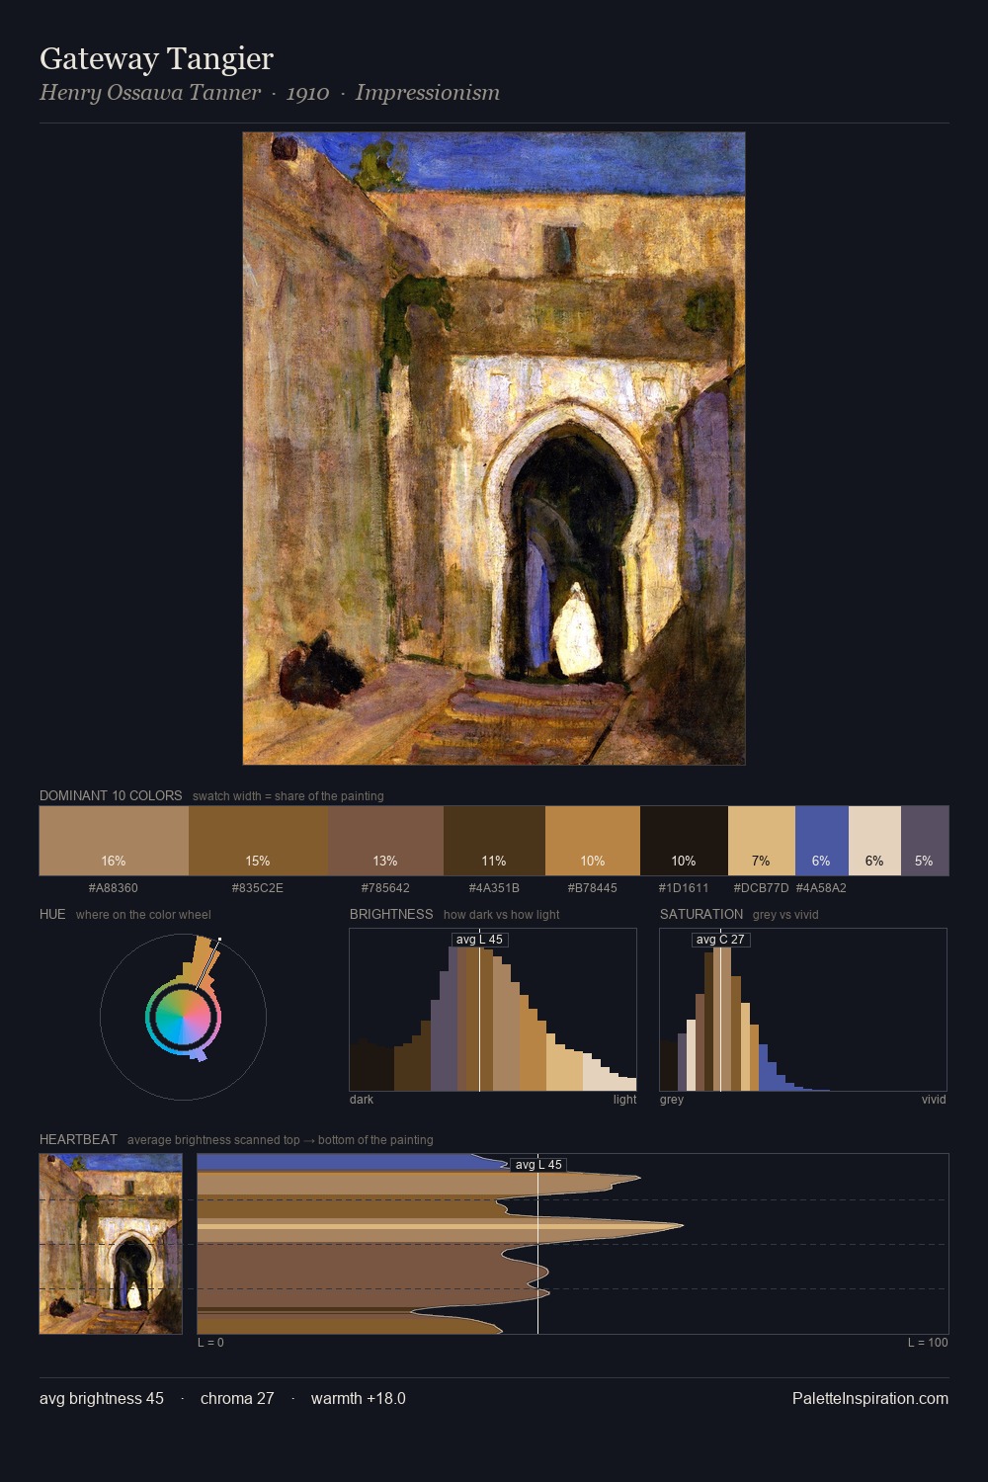Viewport: 988px width, 1482px height.
Task: Click 'swatch width = share of the painting' caption
Action: (288, 796)
